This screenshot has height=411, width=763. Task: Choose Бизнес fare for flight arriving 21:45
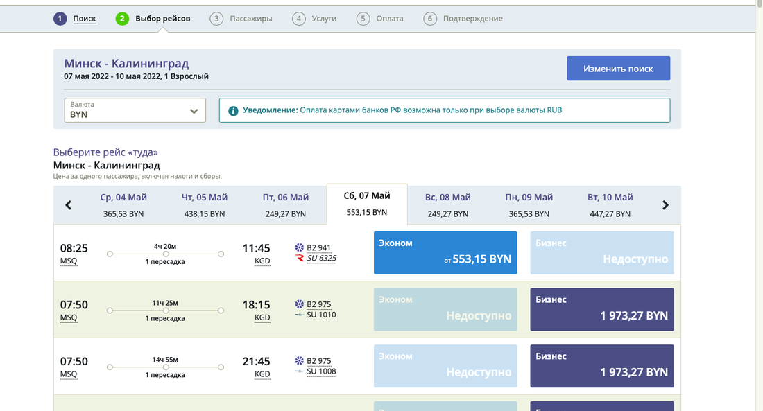point(601,367)
